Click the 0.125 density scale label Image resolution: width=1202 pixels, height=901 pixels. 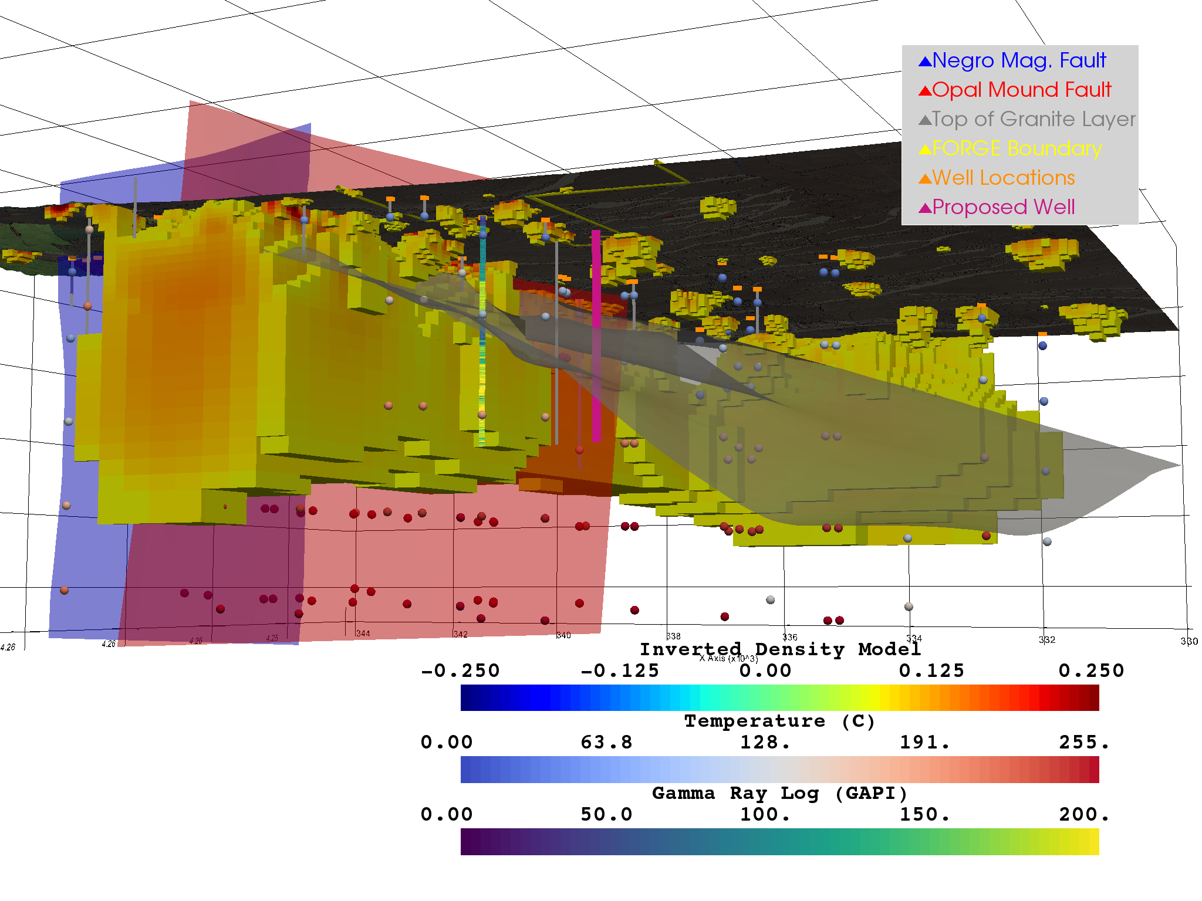932,670
